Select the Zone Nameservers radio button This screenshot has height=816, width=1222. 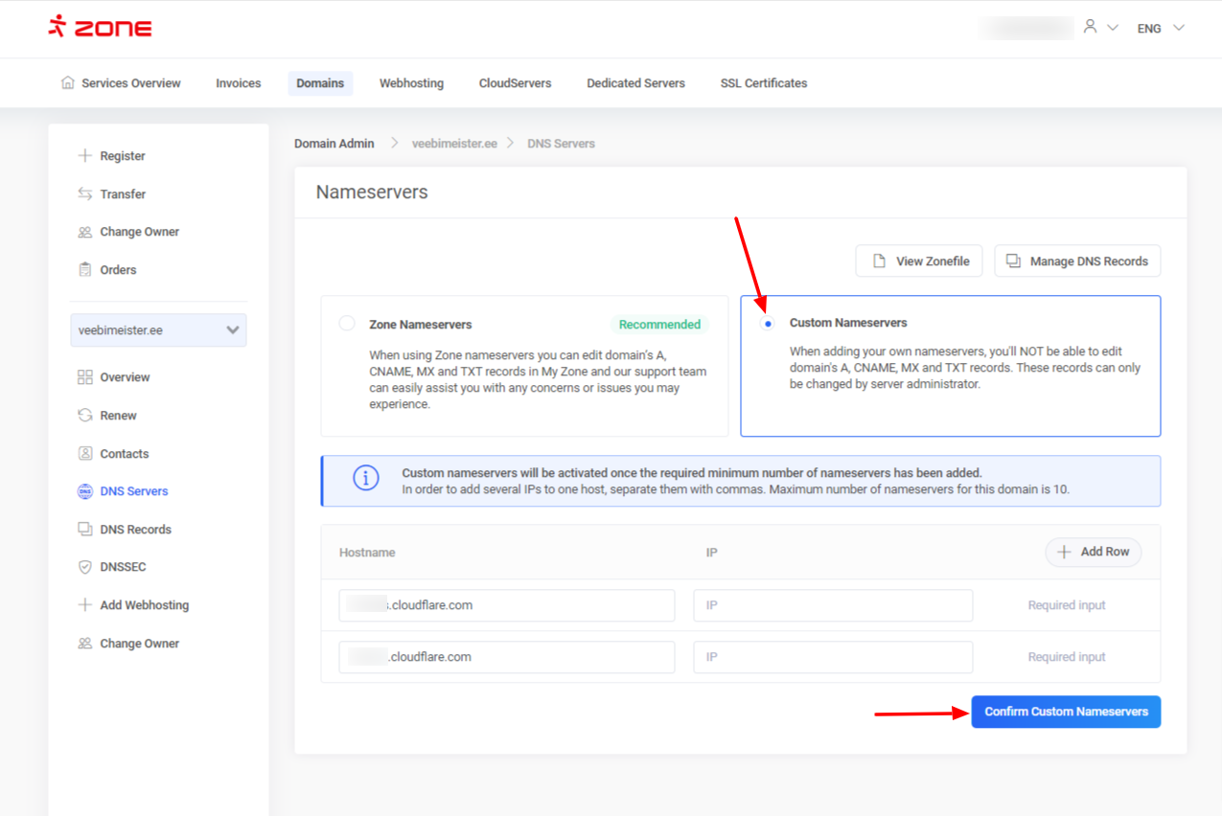[x=347, y=324]
